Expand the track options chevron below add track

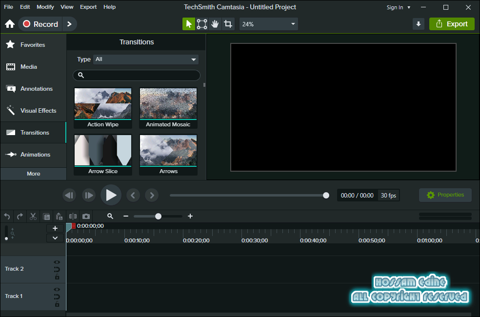55,238
